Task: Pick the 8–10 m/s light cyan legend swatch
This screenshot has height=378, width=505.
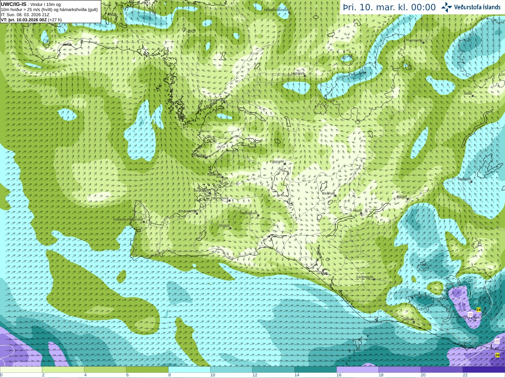Action: (x=189, y=370)
